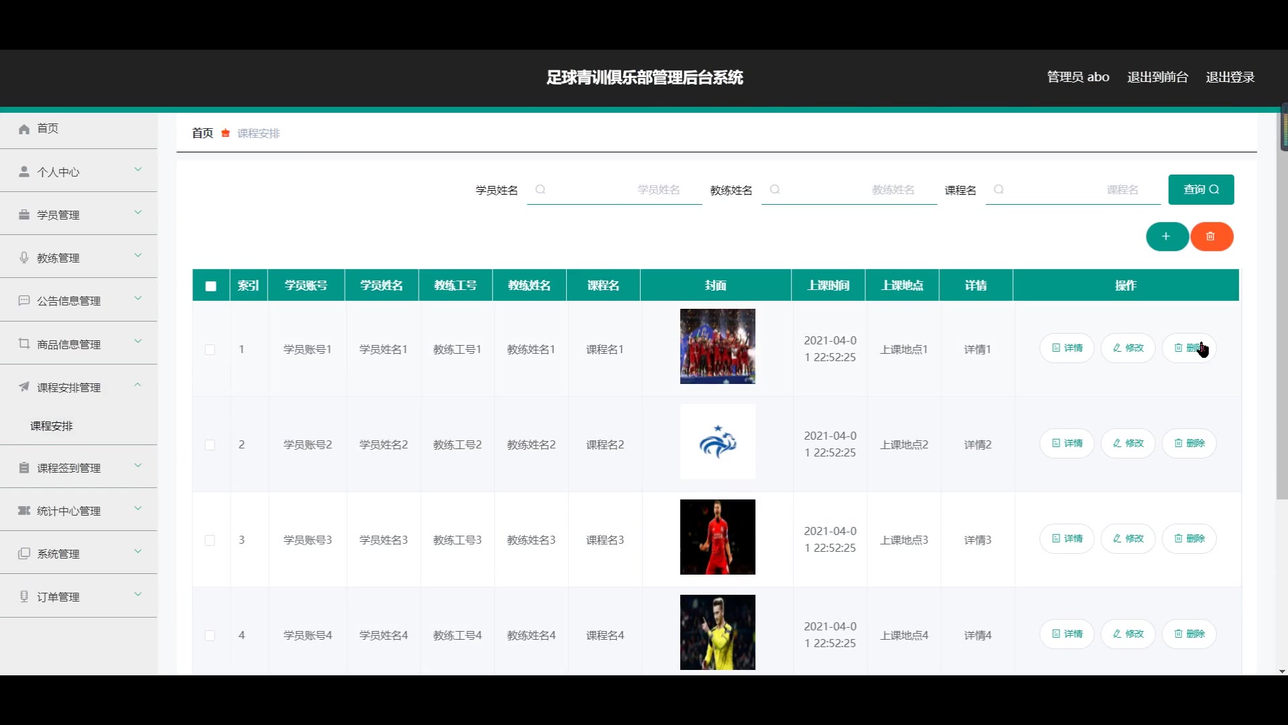Viewport: 1288px width, 725px height.
Task: Click the 退出登录 link
Action: [x=1230, y=77]
